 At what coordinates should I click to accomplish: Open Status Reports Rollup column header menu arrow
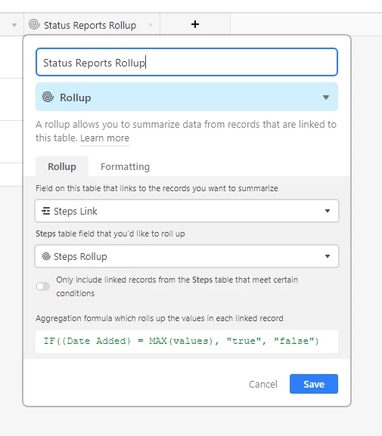coord(151,25)
